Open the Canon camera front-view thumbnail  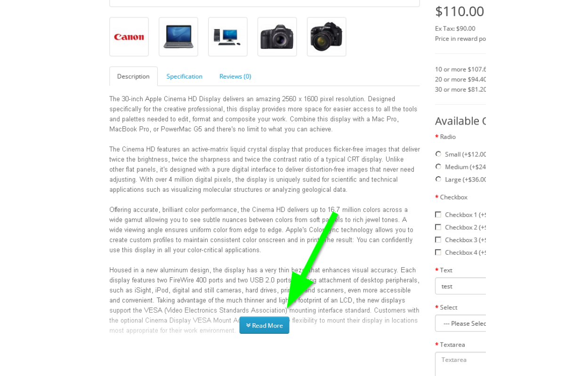(277, 37)
